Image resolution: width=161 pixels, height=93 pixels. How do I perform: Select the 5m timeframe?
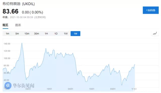[17, 34]
